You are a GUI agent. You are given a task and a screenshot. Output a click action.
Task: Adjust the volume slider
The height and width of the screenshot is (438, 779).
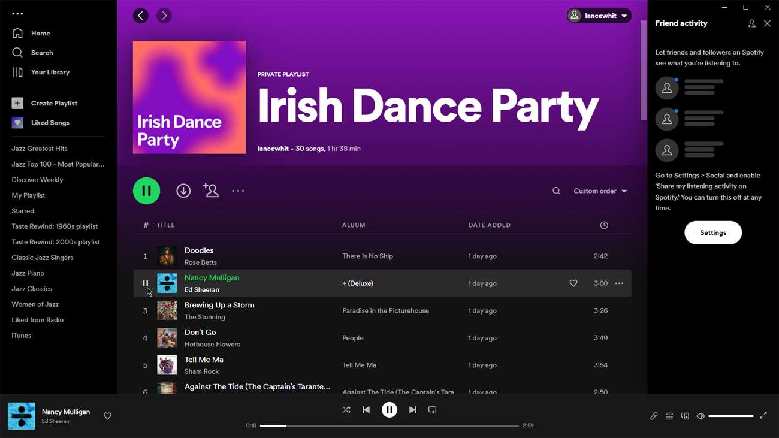pyautogui.click(x=730, y=416)
